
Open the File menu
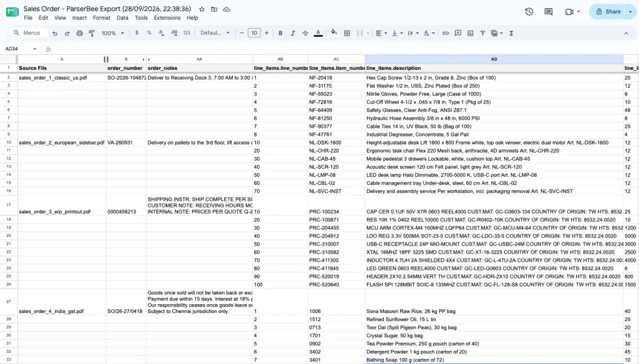[28, 18]
